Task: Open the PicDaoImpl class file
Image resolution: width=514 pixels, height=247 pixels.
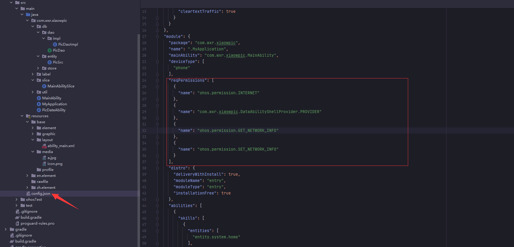Action: tap(68, 44)
